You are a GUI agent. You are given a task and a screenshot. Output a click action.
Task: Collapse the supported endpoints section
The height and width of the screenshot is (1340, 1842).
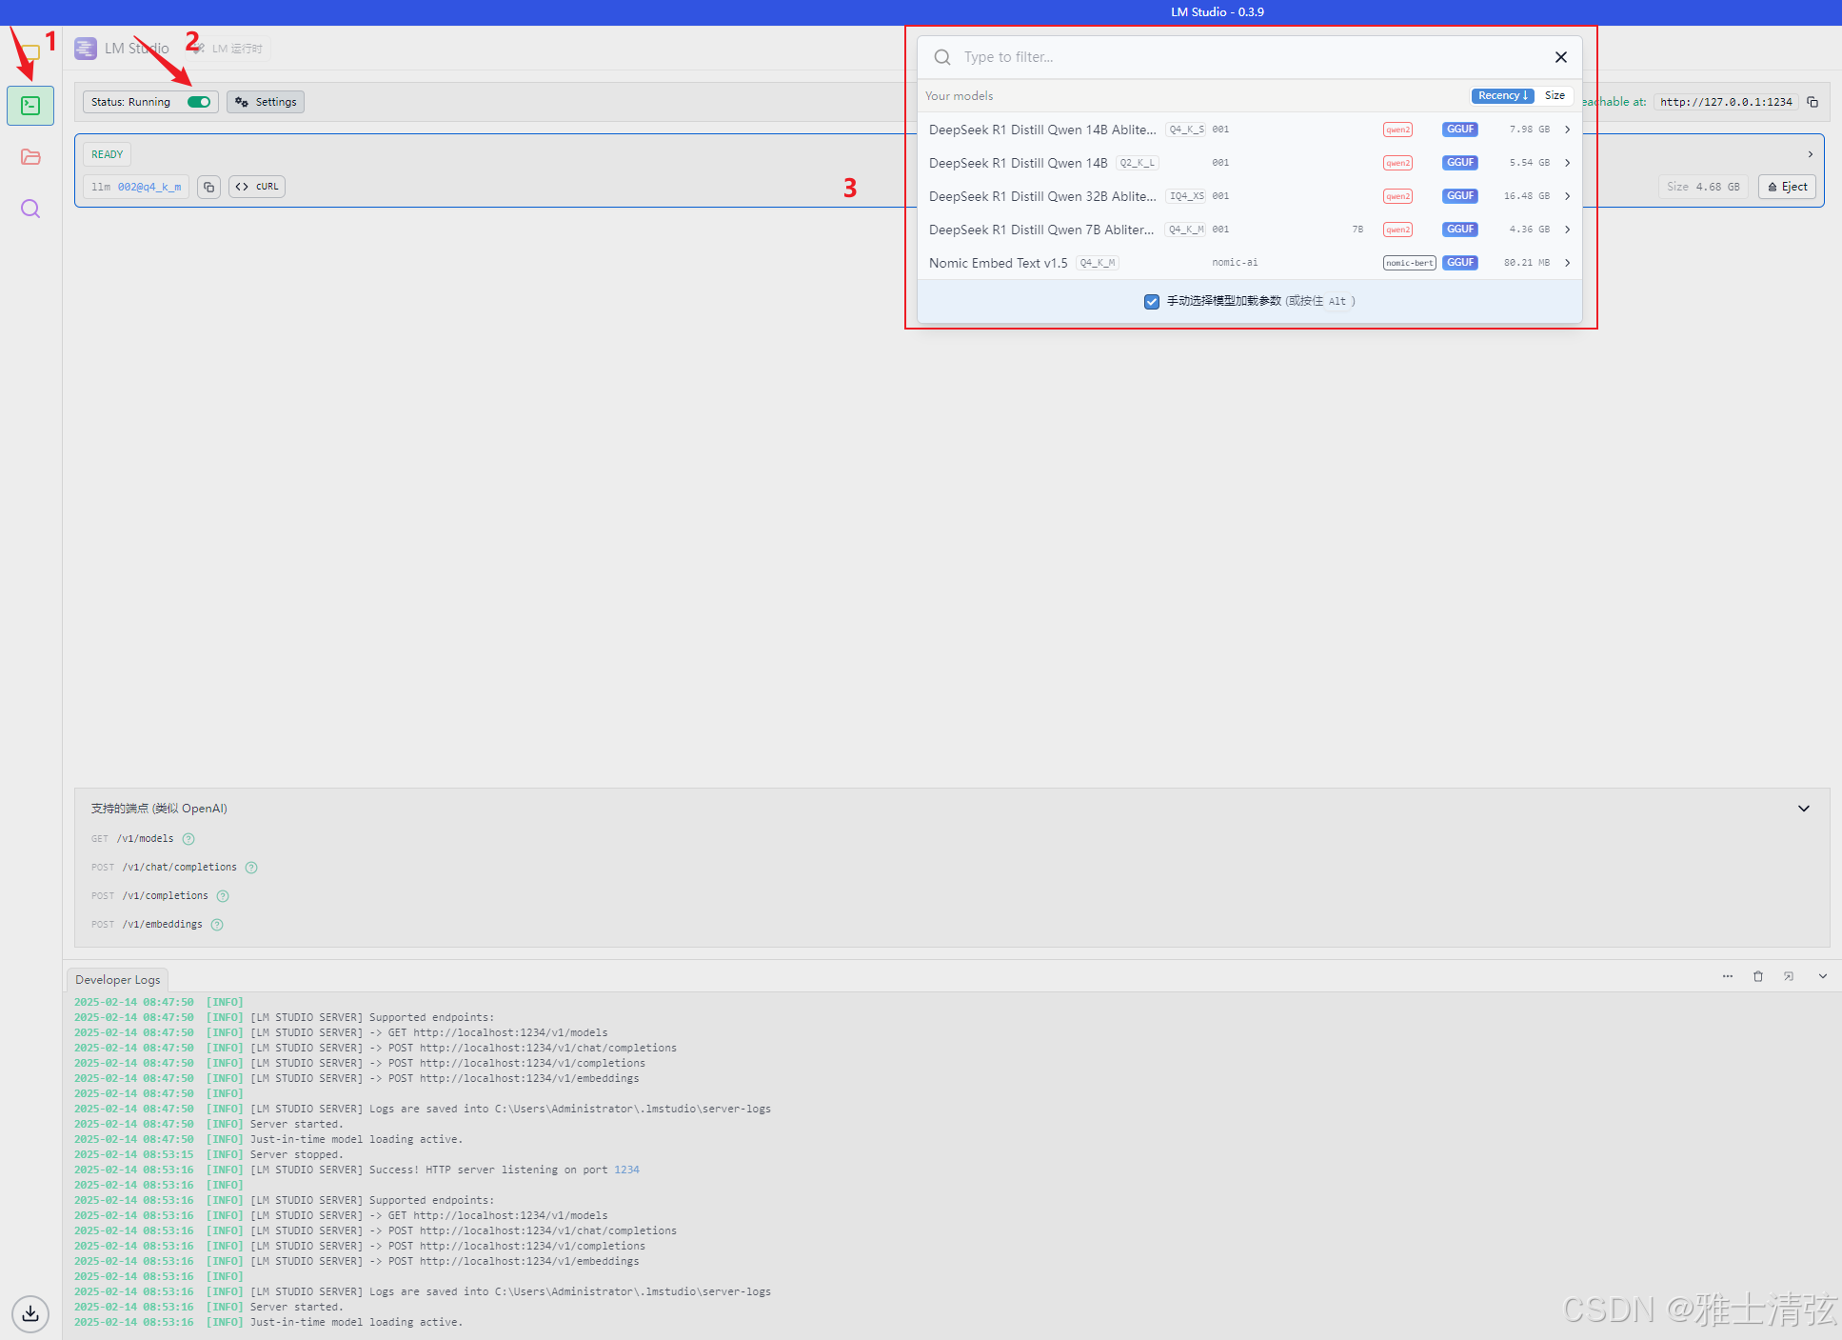(1803, 809)
